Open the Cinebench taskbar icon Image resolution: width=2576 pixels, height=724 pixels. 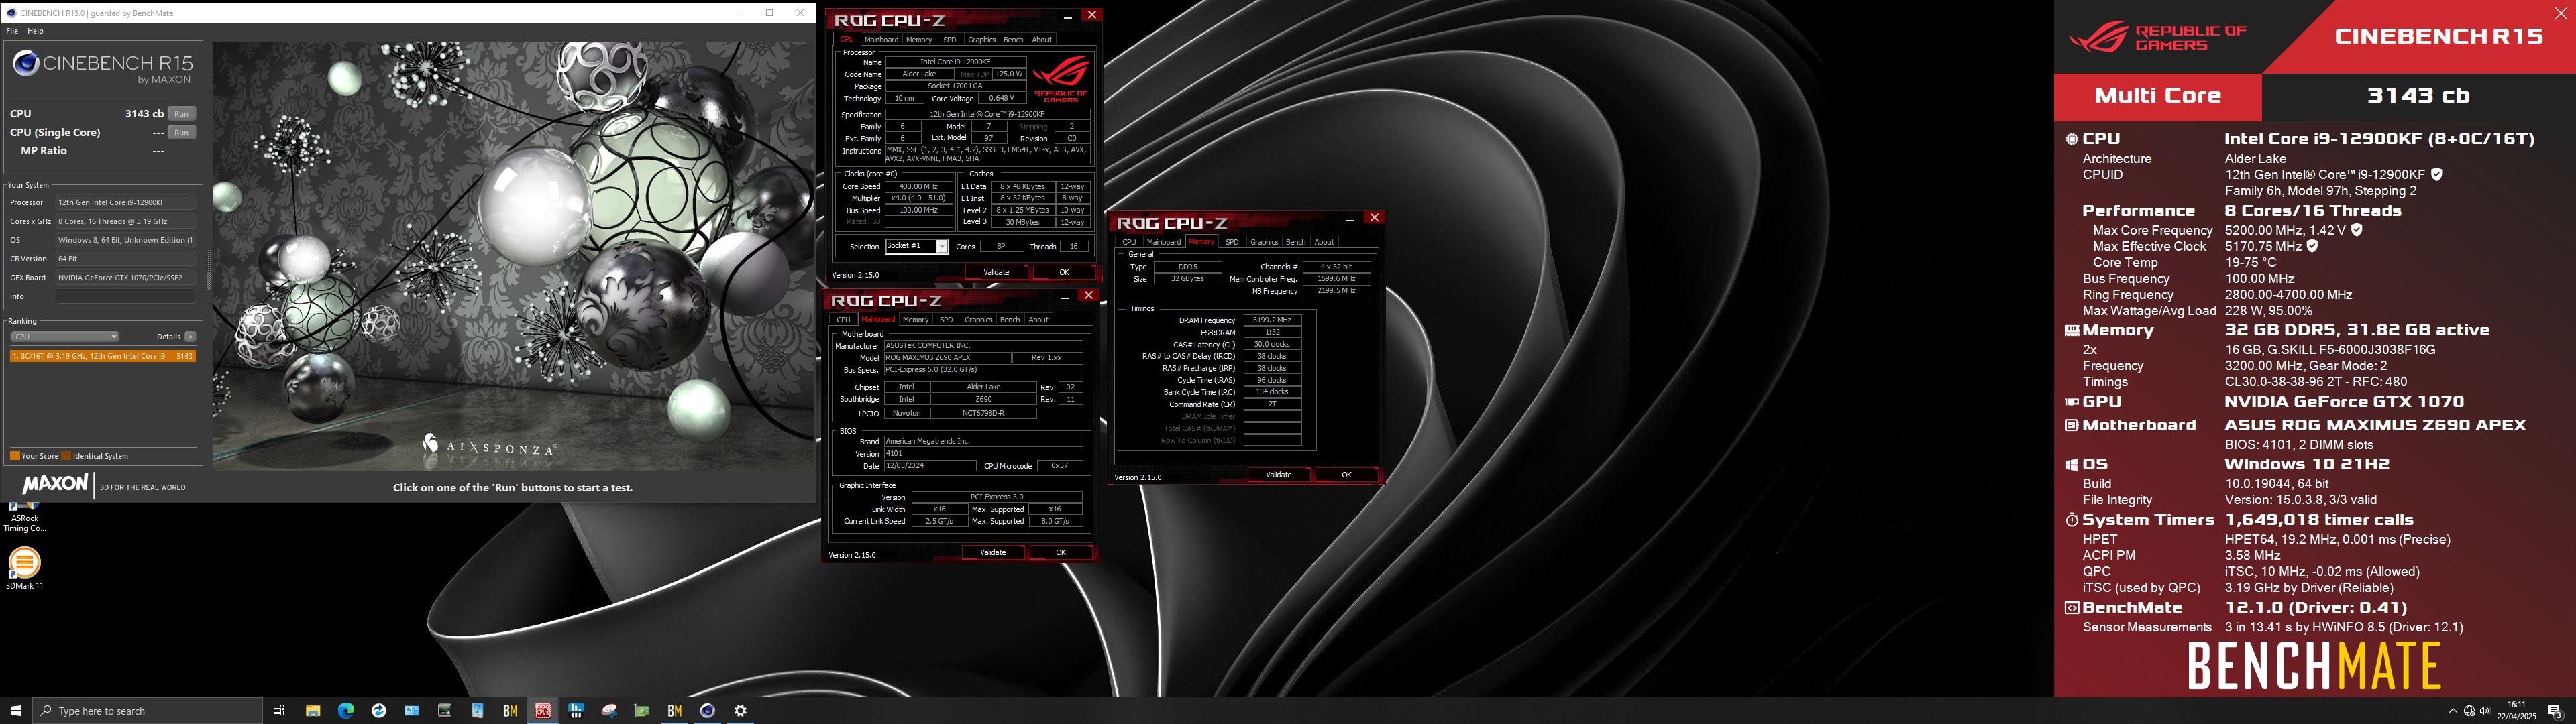708,711
